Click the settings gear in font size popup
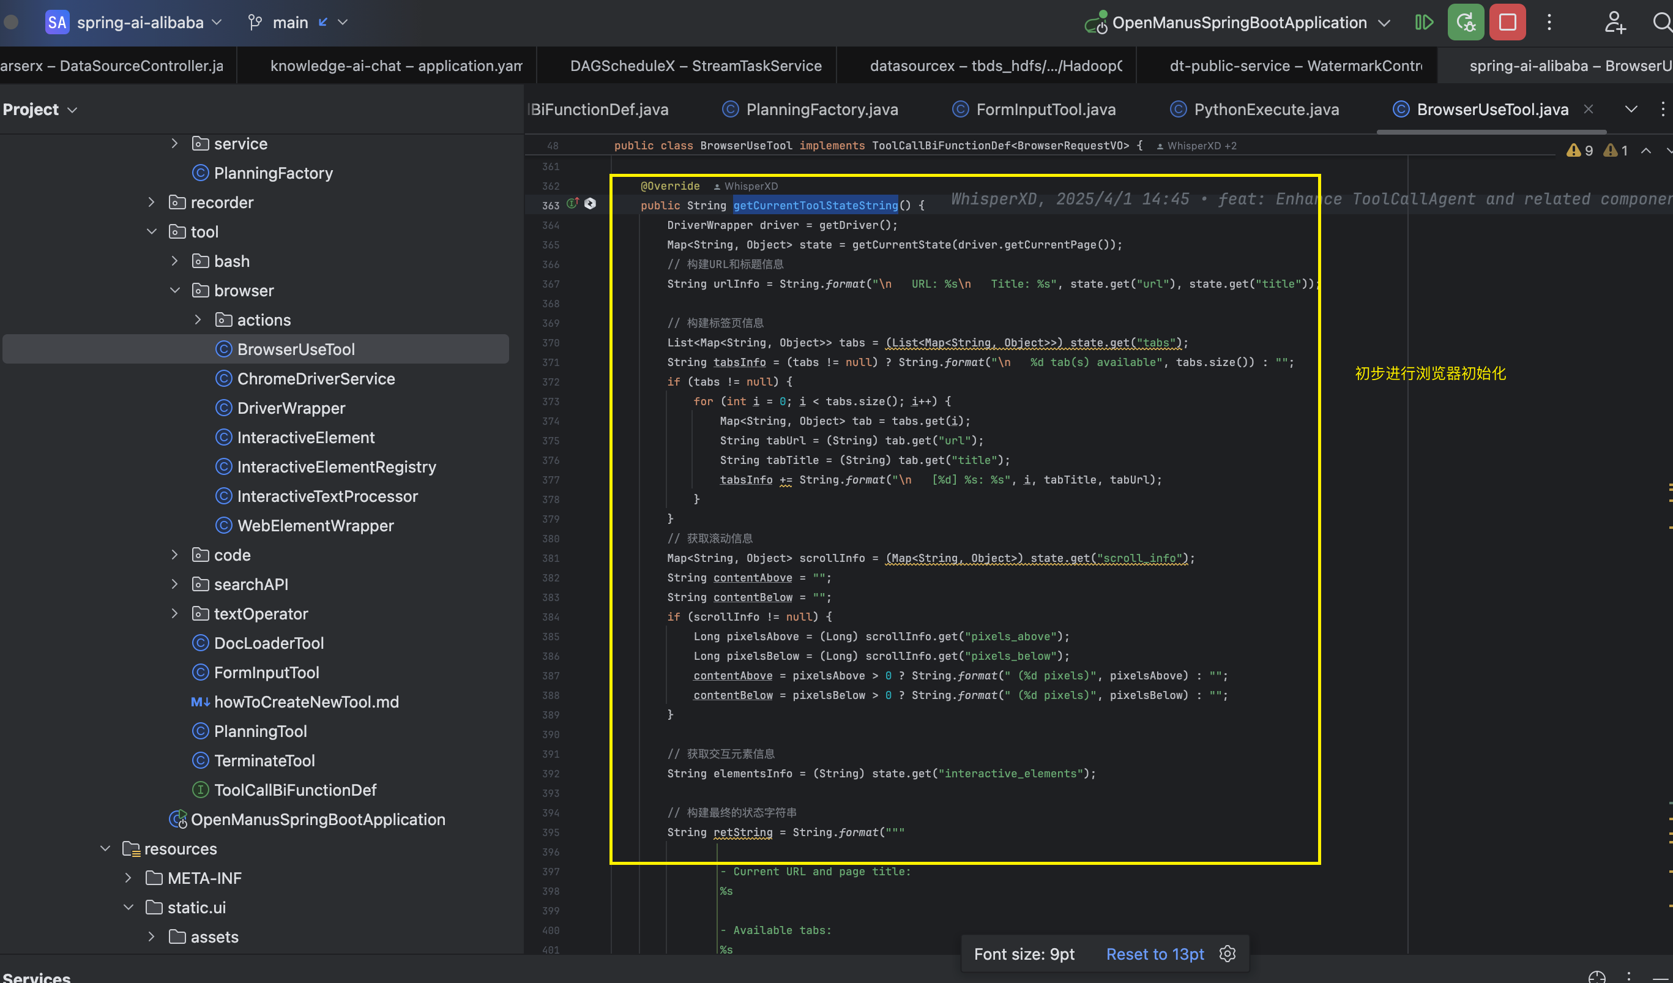Viewport: 1673px width, 983px height. tap(1228, 954)
